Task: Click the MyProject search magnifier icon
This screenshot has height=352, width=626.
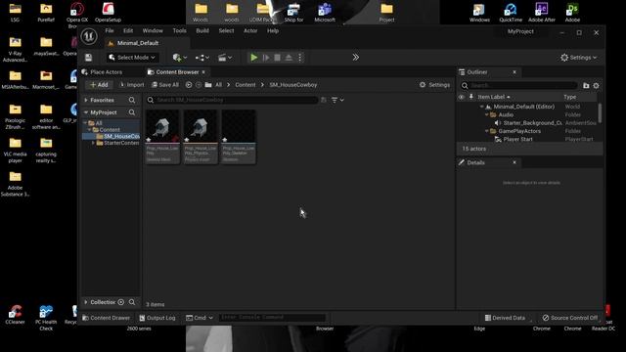Action: tap(132, 112)
